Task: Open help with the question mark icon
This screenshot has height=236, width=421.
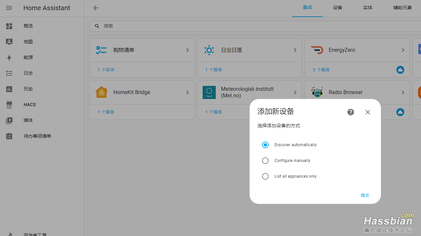Action: 351,112
